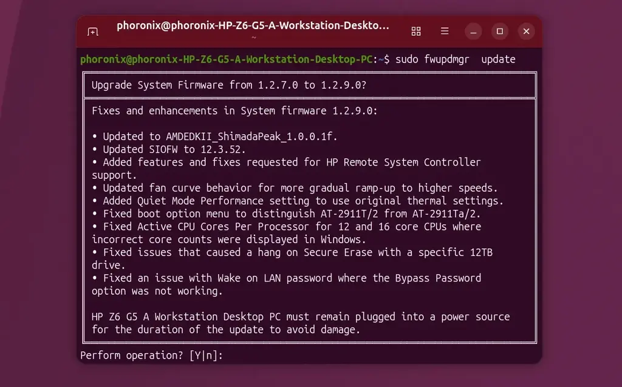Click the 'hang on Secure Erase' line
The image size is (622, 387).
292,252
